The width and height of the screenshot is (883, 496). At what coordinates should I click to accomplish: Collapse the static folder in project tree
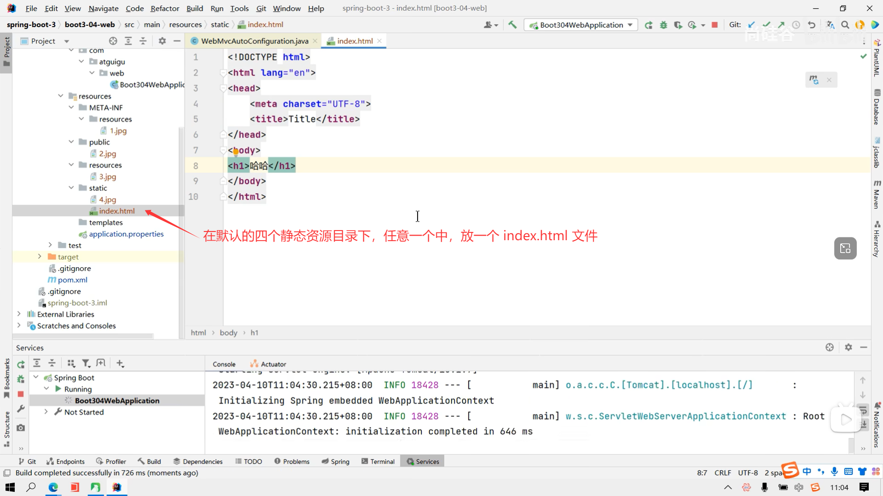pyautogui.click(x=71, y=188)
